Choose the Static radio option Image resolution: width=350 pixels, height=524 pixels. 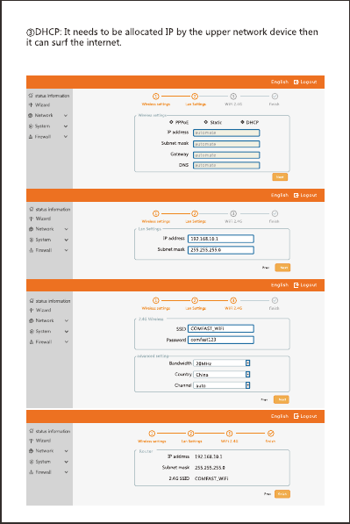coord(206,122)
